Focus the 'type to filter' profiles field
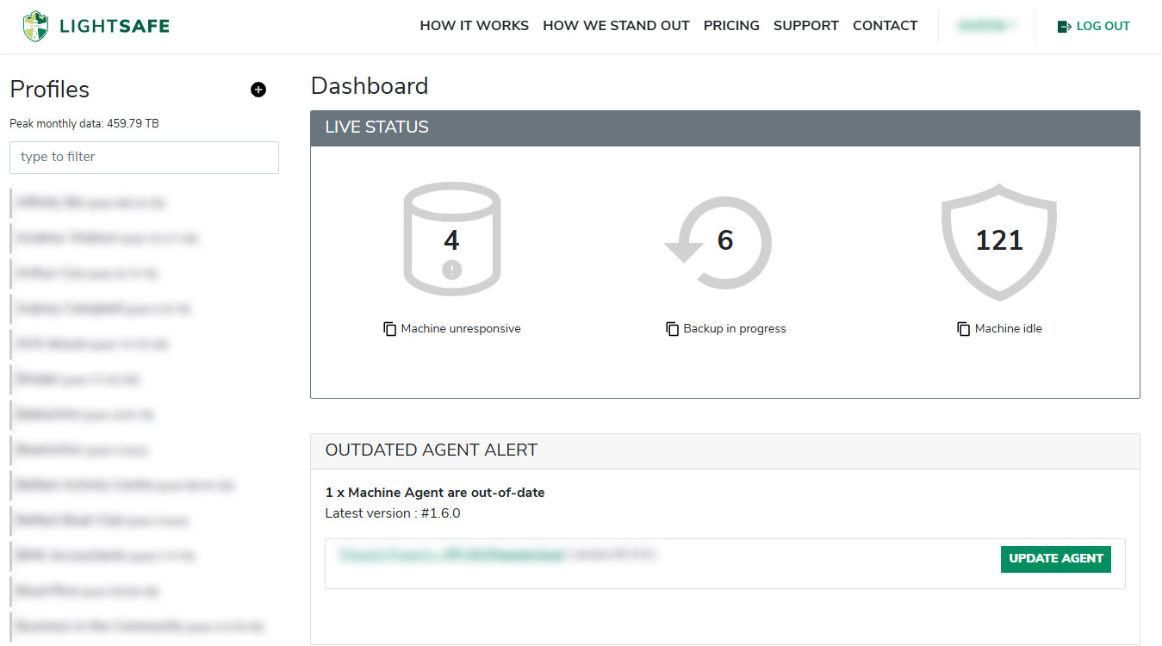Image resolution: width=1162 pixels, height=646 pixels. tap(144, 158)
